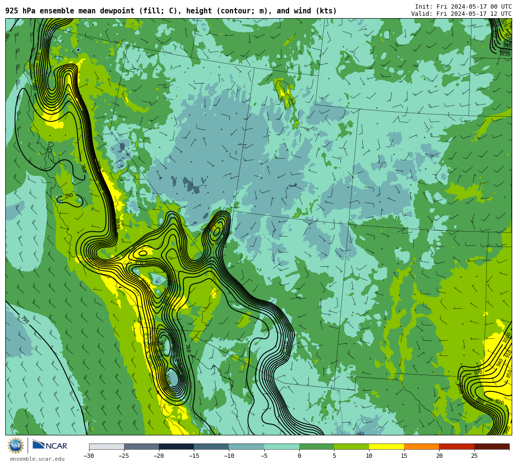Viewport: 517px width, 465px height.
Task: Click the -10 to -5 colorbar swatch
Action: 247,446
